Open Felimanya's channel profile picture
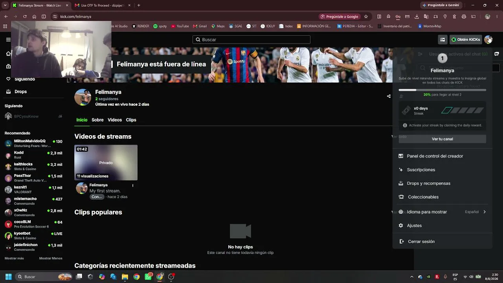Viewport: 503px width, 283px height. [83, 97]
